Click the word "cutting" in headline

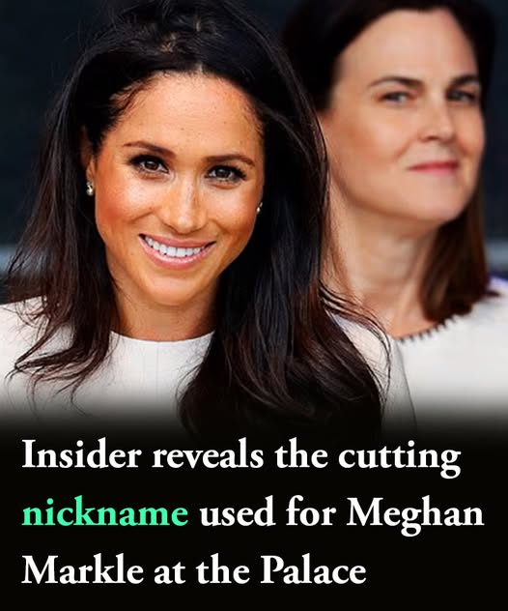tap(400, 458)
